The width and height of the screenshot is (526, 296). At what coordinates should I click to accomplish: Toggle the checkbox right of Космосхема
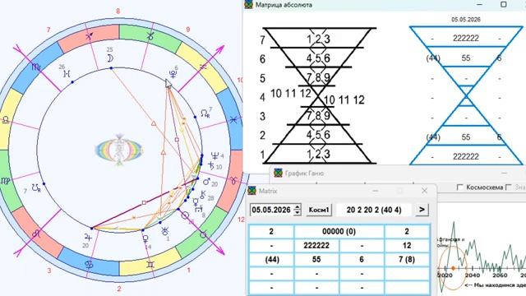tap(509, 187)
